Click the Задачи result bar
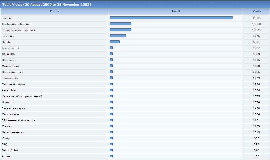Image resolution: width=270 pixels, height=160 pixels. coord(171,18)
